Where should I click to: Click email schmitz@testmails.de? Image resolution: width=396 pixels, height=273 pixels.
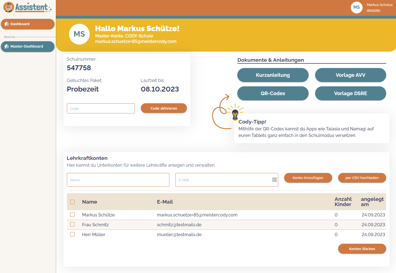click(179, 225)
